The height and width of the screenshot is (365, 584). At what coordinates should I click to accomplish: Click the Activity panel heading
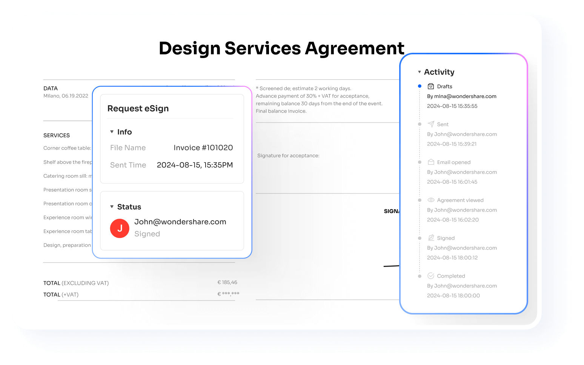pyautogui.click(x=439, y=72)
